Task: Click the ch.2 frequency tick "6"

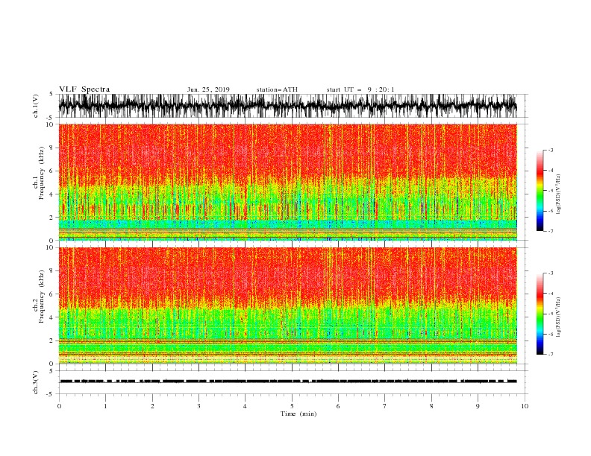Action: coord(52,294)
